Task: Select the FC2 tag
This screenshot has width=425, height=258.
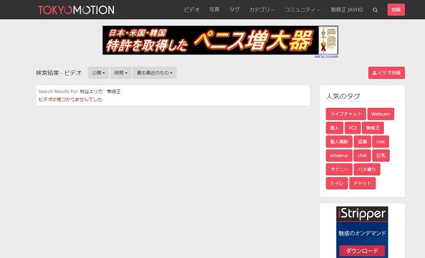Action: point(353,128)
